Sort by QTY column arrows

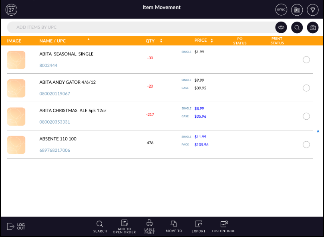click(161, 41)
